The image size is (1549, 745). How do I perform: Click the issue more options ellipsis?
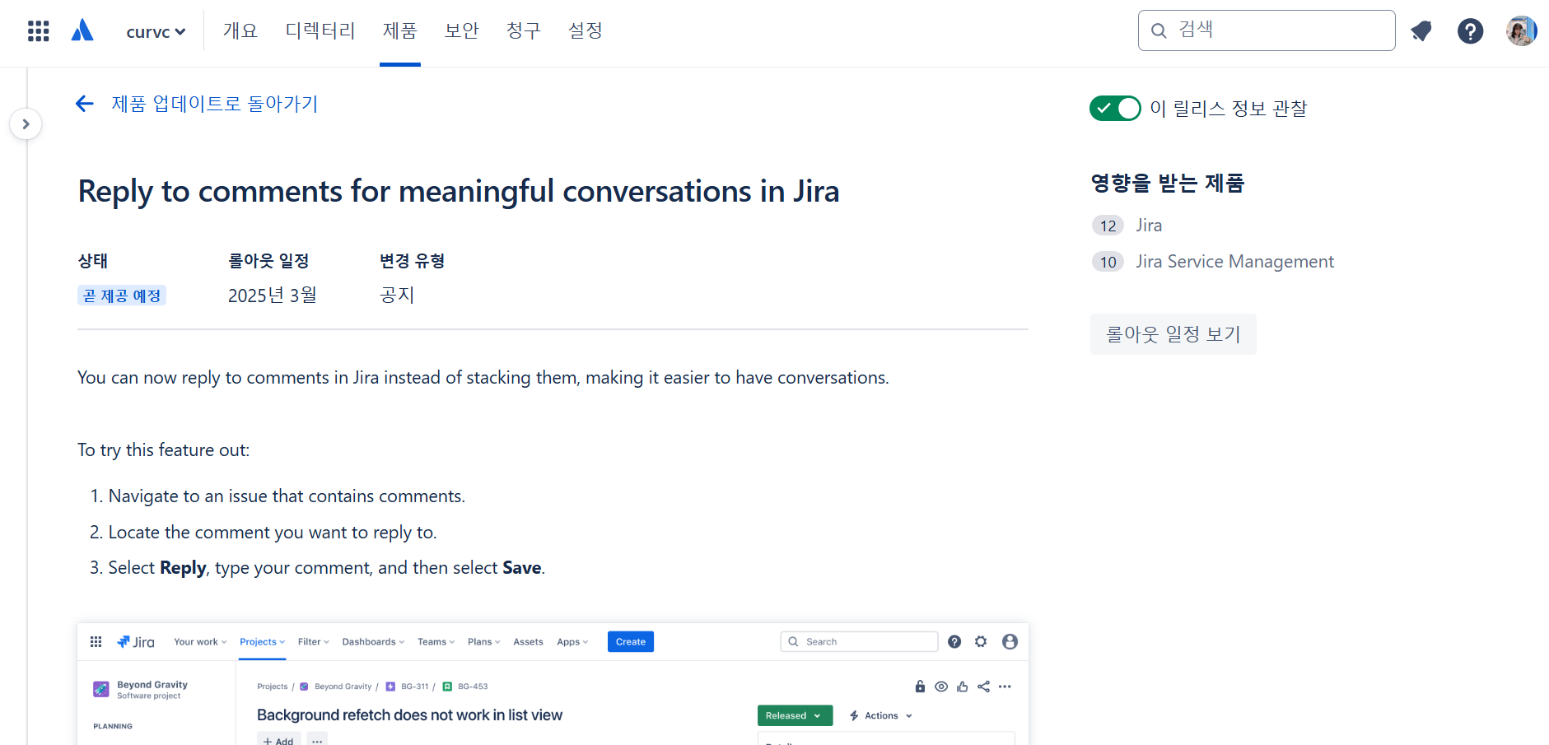[x=1005, y=687]
